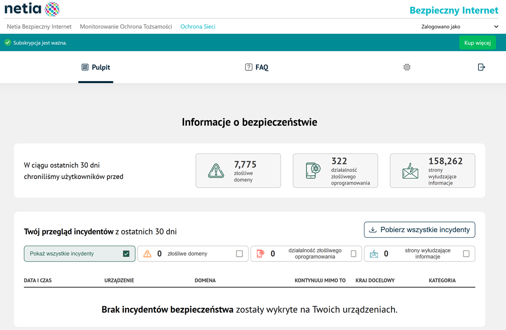The height and width of the screenshot is (330, 506).
Task: Click Pobierz wszystkie incydenty button
Action: pos(419,230)
